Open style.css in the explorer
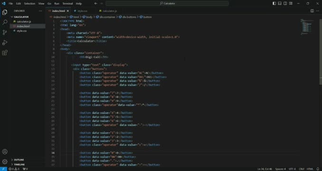This screenshot has height=171, width=322. coord(22,31)
